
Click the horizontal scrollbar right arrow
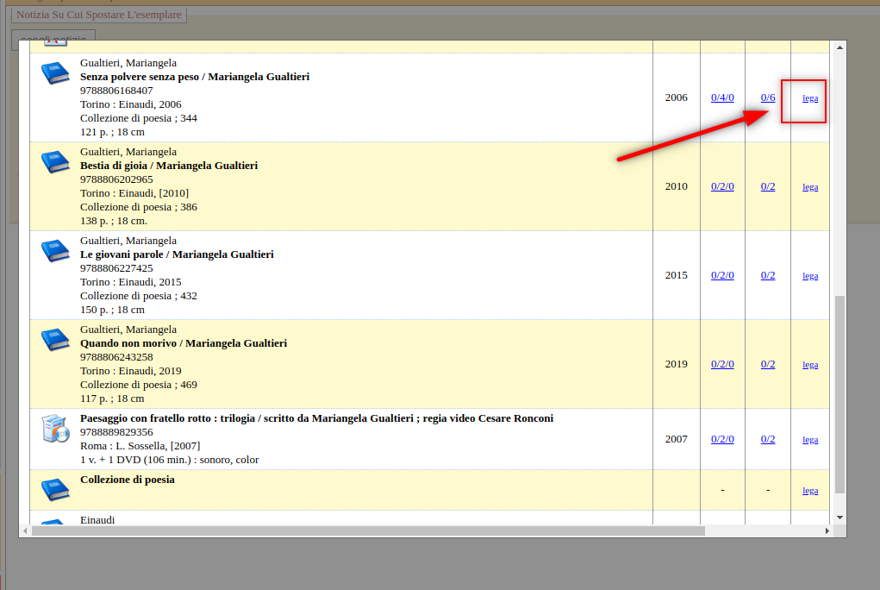[x=827, y=531]
